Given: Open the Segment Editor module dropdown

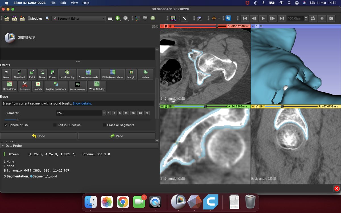Looking at the screenshot, I should coord(79,18).
